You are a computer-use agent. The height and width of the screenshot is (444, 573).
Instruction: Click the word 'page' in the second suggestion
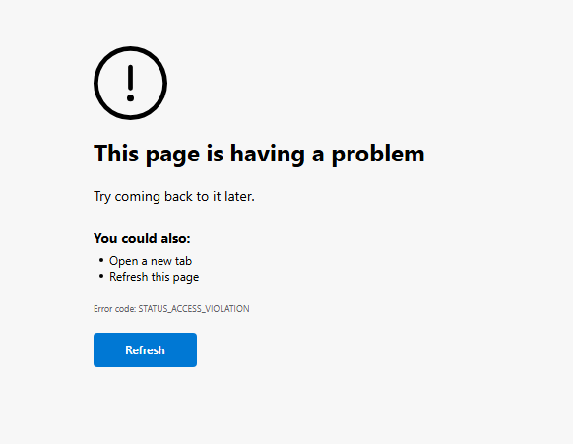[186, 278]
